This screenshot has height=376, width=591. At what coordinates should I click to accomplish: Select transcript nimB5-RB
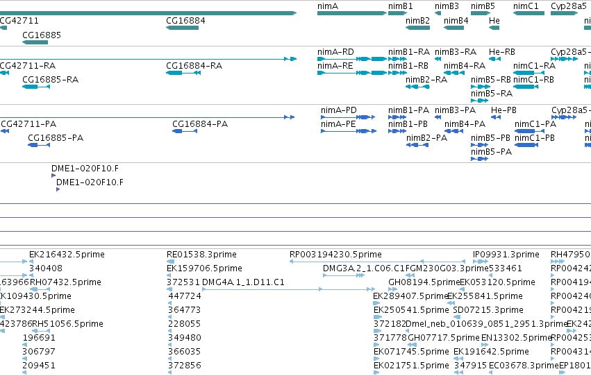coord(481,87)
